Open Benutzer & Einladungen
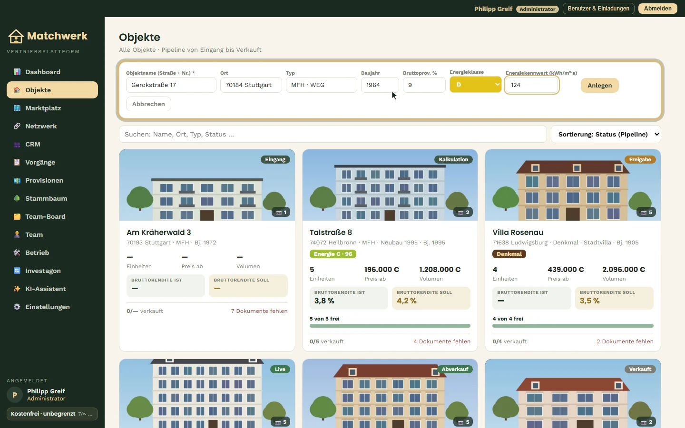This screenshot has height=428, width=685. pyautogui.click(x=598, y=9)
